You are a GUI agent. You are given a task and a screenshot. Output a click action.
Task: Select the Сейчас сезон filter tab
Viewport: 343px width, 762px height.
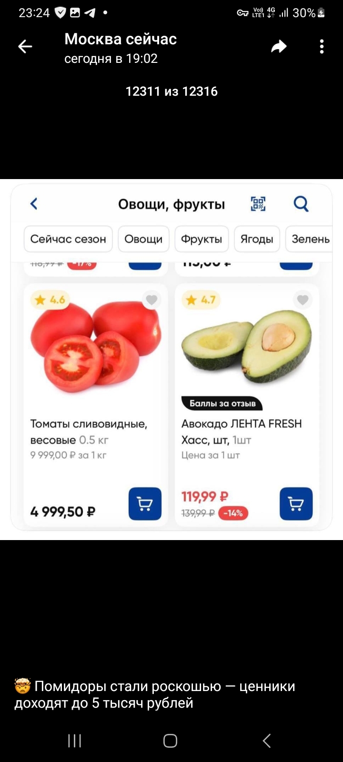pos(68,239)
